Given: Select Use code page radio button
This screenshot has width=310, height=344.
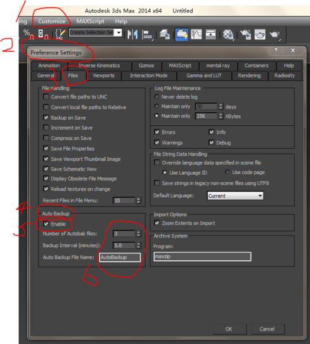Looking at the screenshot, I should tap(228, 172).
